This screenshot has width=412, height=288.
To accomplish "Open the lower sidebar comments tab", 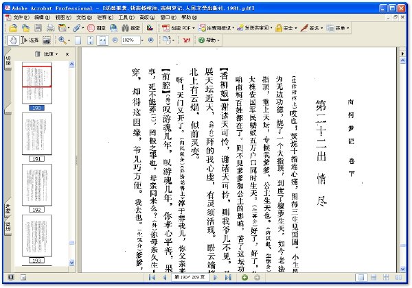I will click(8, 227).
